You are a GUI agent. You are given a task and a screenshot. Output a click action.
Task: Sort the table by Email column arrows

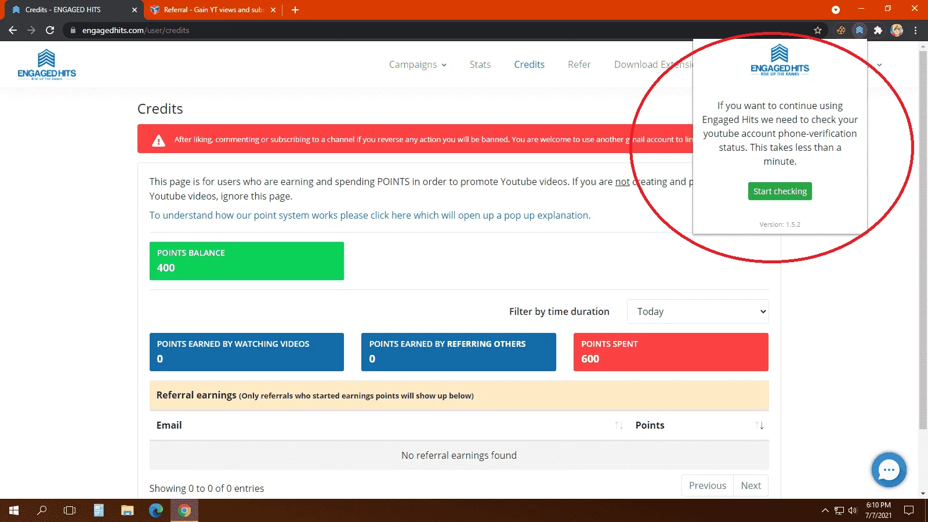coord(619,425)
